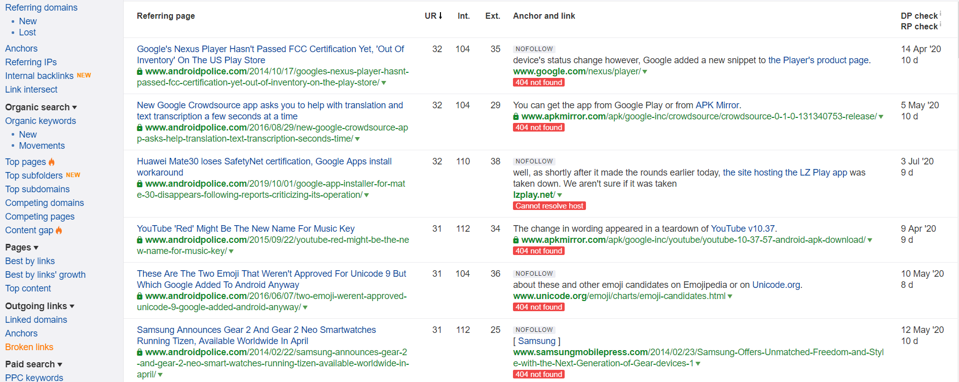This screenshot has width=959, height=382.
Task: Click the lock icon before the apkmirror youtube link
Action: (516, 240)
